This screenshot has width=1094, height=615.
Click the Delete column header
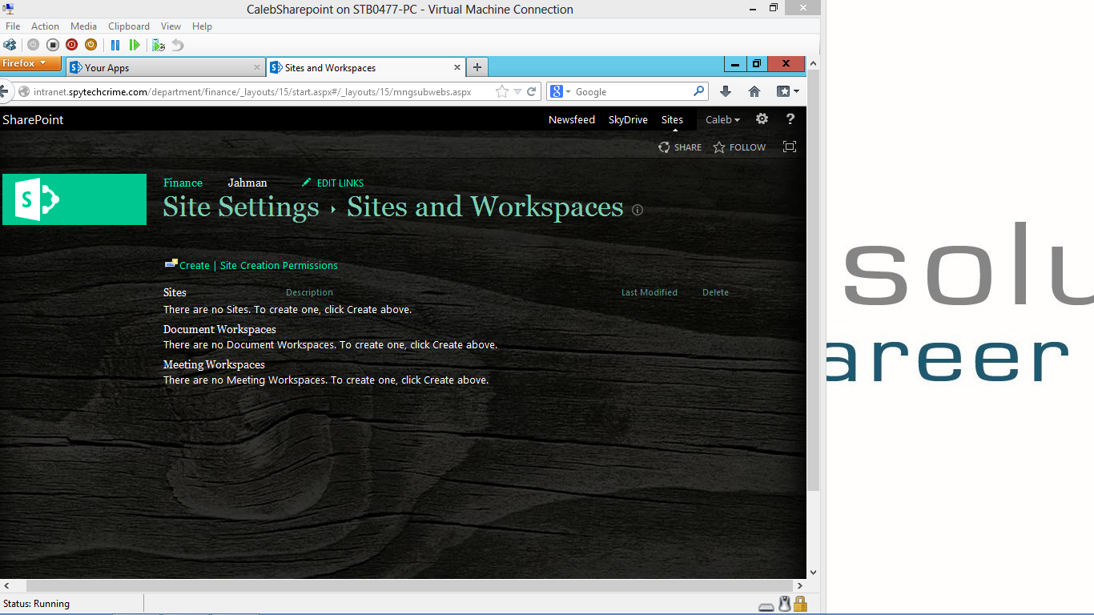pyautogui.click(x=715, y=292)
